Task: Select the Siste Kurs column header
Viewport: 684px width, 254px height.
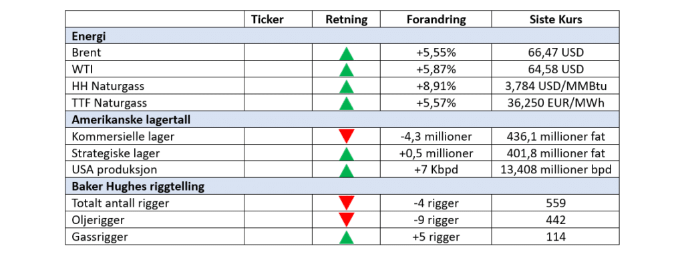Action: click(x=555, y=19)
